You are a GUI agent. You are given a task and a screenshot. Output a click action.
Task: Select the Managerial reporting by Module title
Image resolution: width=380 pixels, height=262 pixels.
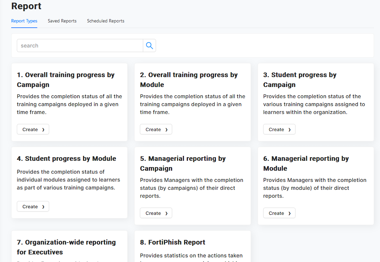pyautogui.click(x=306, y=163)
